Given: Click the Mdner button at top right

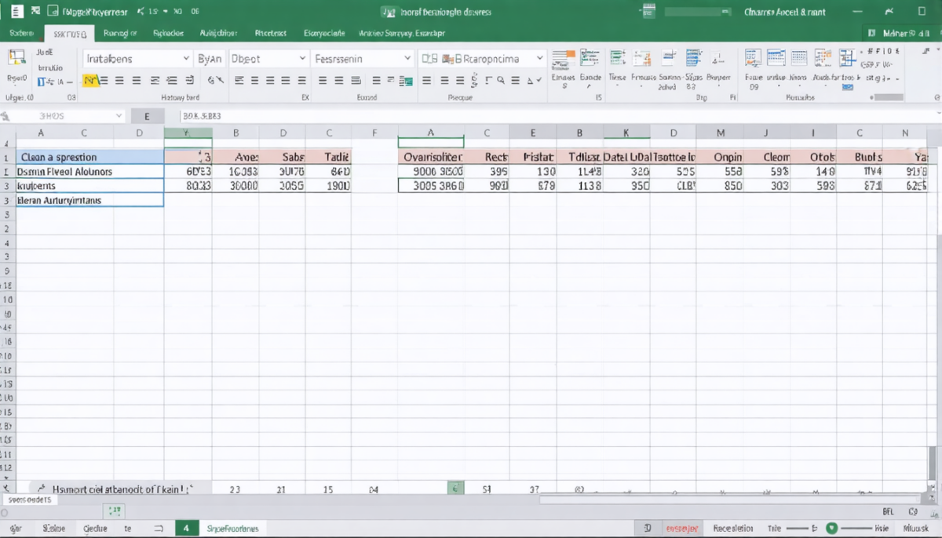Looking at the screenshot, I should (900, 34).
